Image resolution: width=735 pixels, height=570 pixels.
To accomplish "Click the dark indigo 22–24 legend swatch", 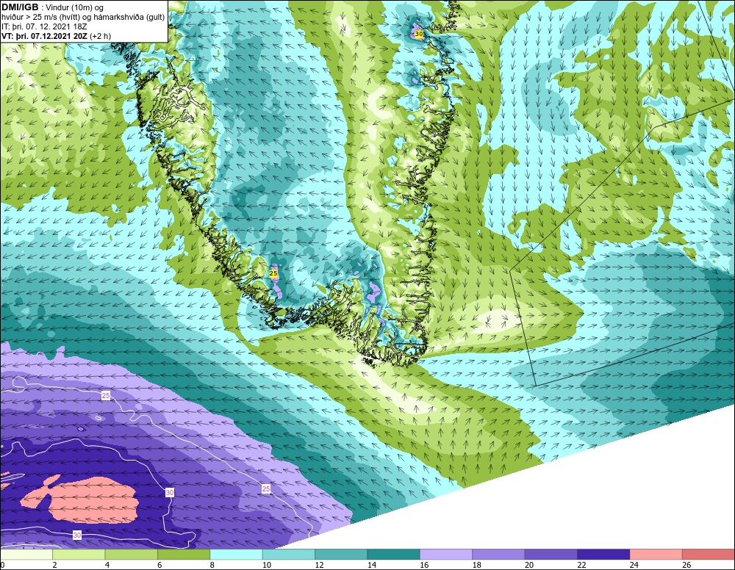I will [604, 555].
